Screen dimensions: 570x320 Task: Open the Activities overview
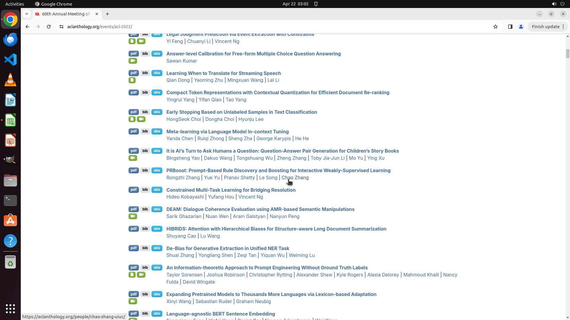pyautogui.click(x=15, y=4)
